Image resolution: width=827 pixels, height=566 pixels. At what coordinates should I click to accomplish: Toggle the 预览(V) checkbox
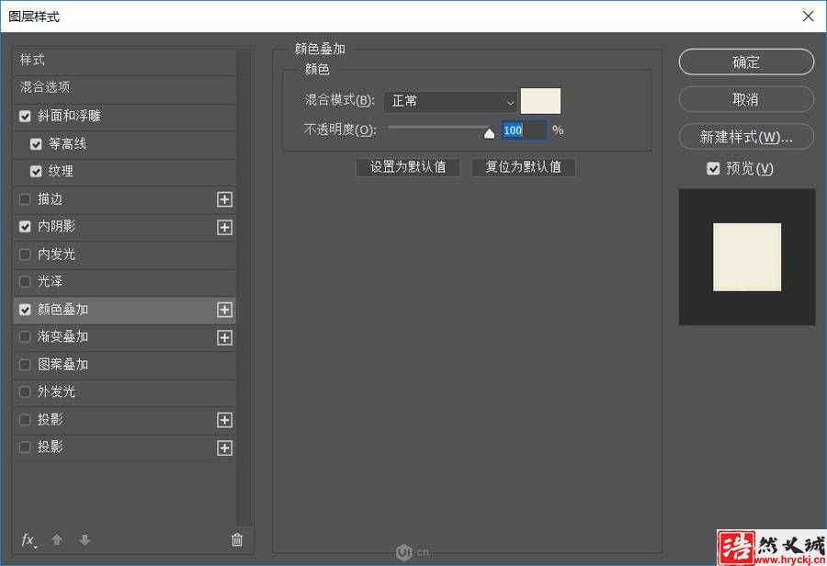713,169
